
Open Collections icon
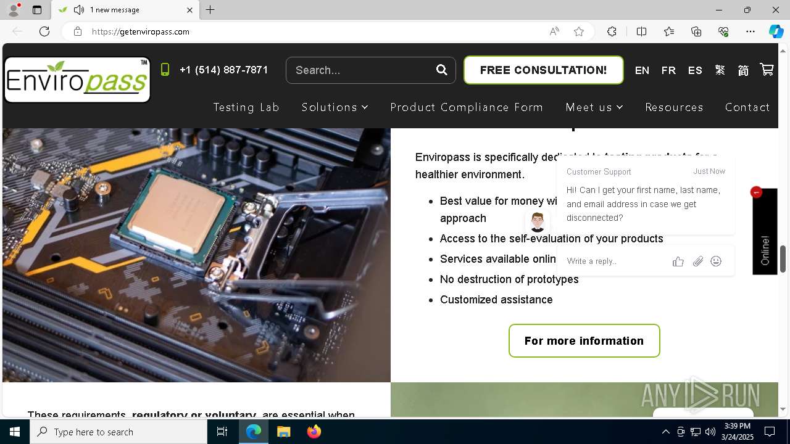[x=696, y=31]
